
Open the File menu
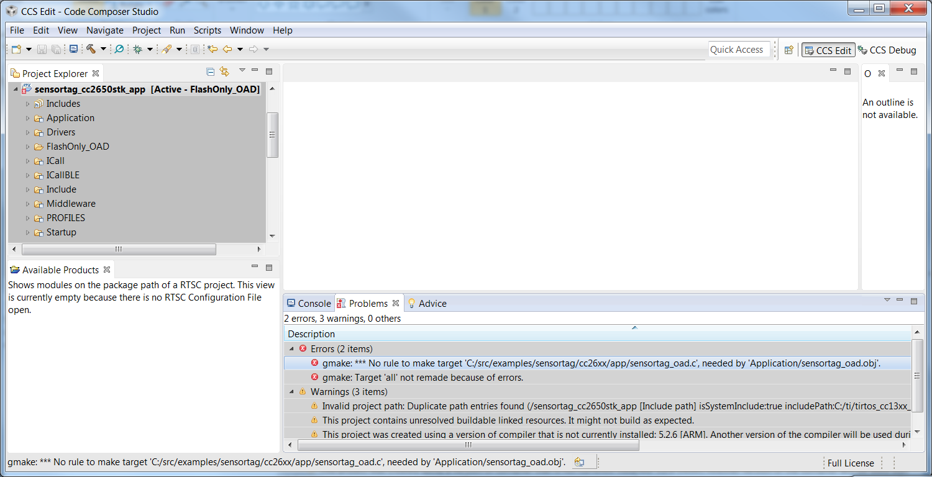[17, 30]
